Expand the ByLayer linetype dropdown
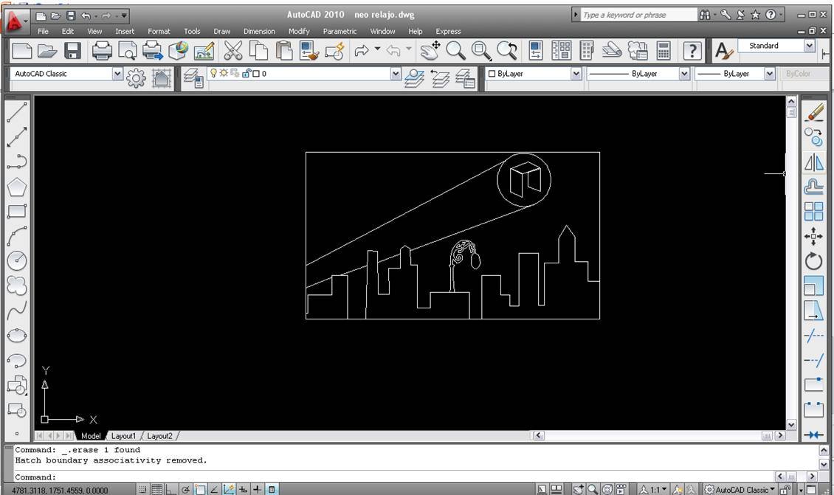Image resolution: width=834 pixels, height=495 pixels. pyautogui.click(x=684, y=73)
